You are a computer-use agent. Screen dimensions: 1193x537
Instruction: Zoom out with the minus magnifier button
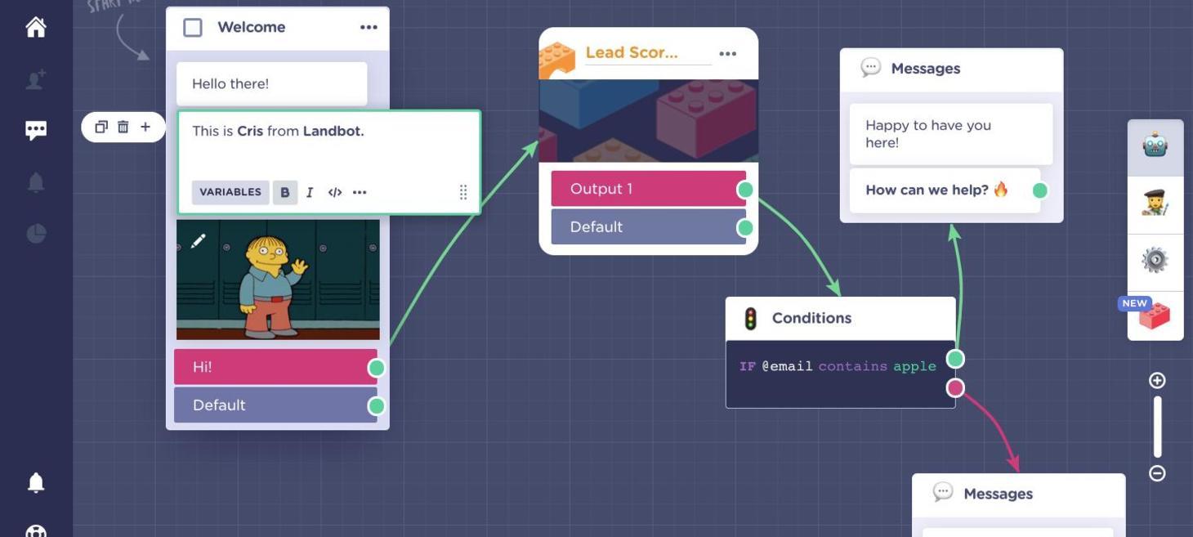(x=1157, y=473)
